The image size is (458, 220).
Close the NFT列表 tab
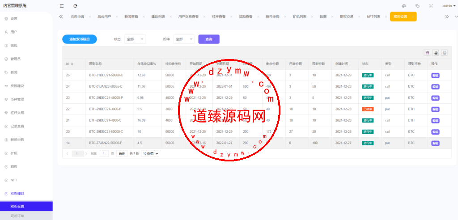pos(386,17)
